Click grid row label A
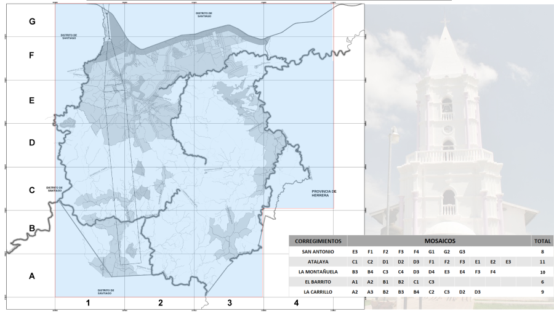Screen dimensions: 554x314 [x=31, y=276]
